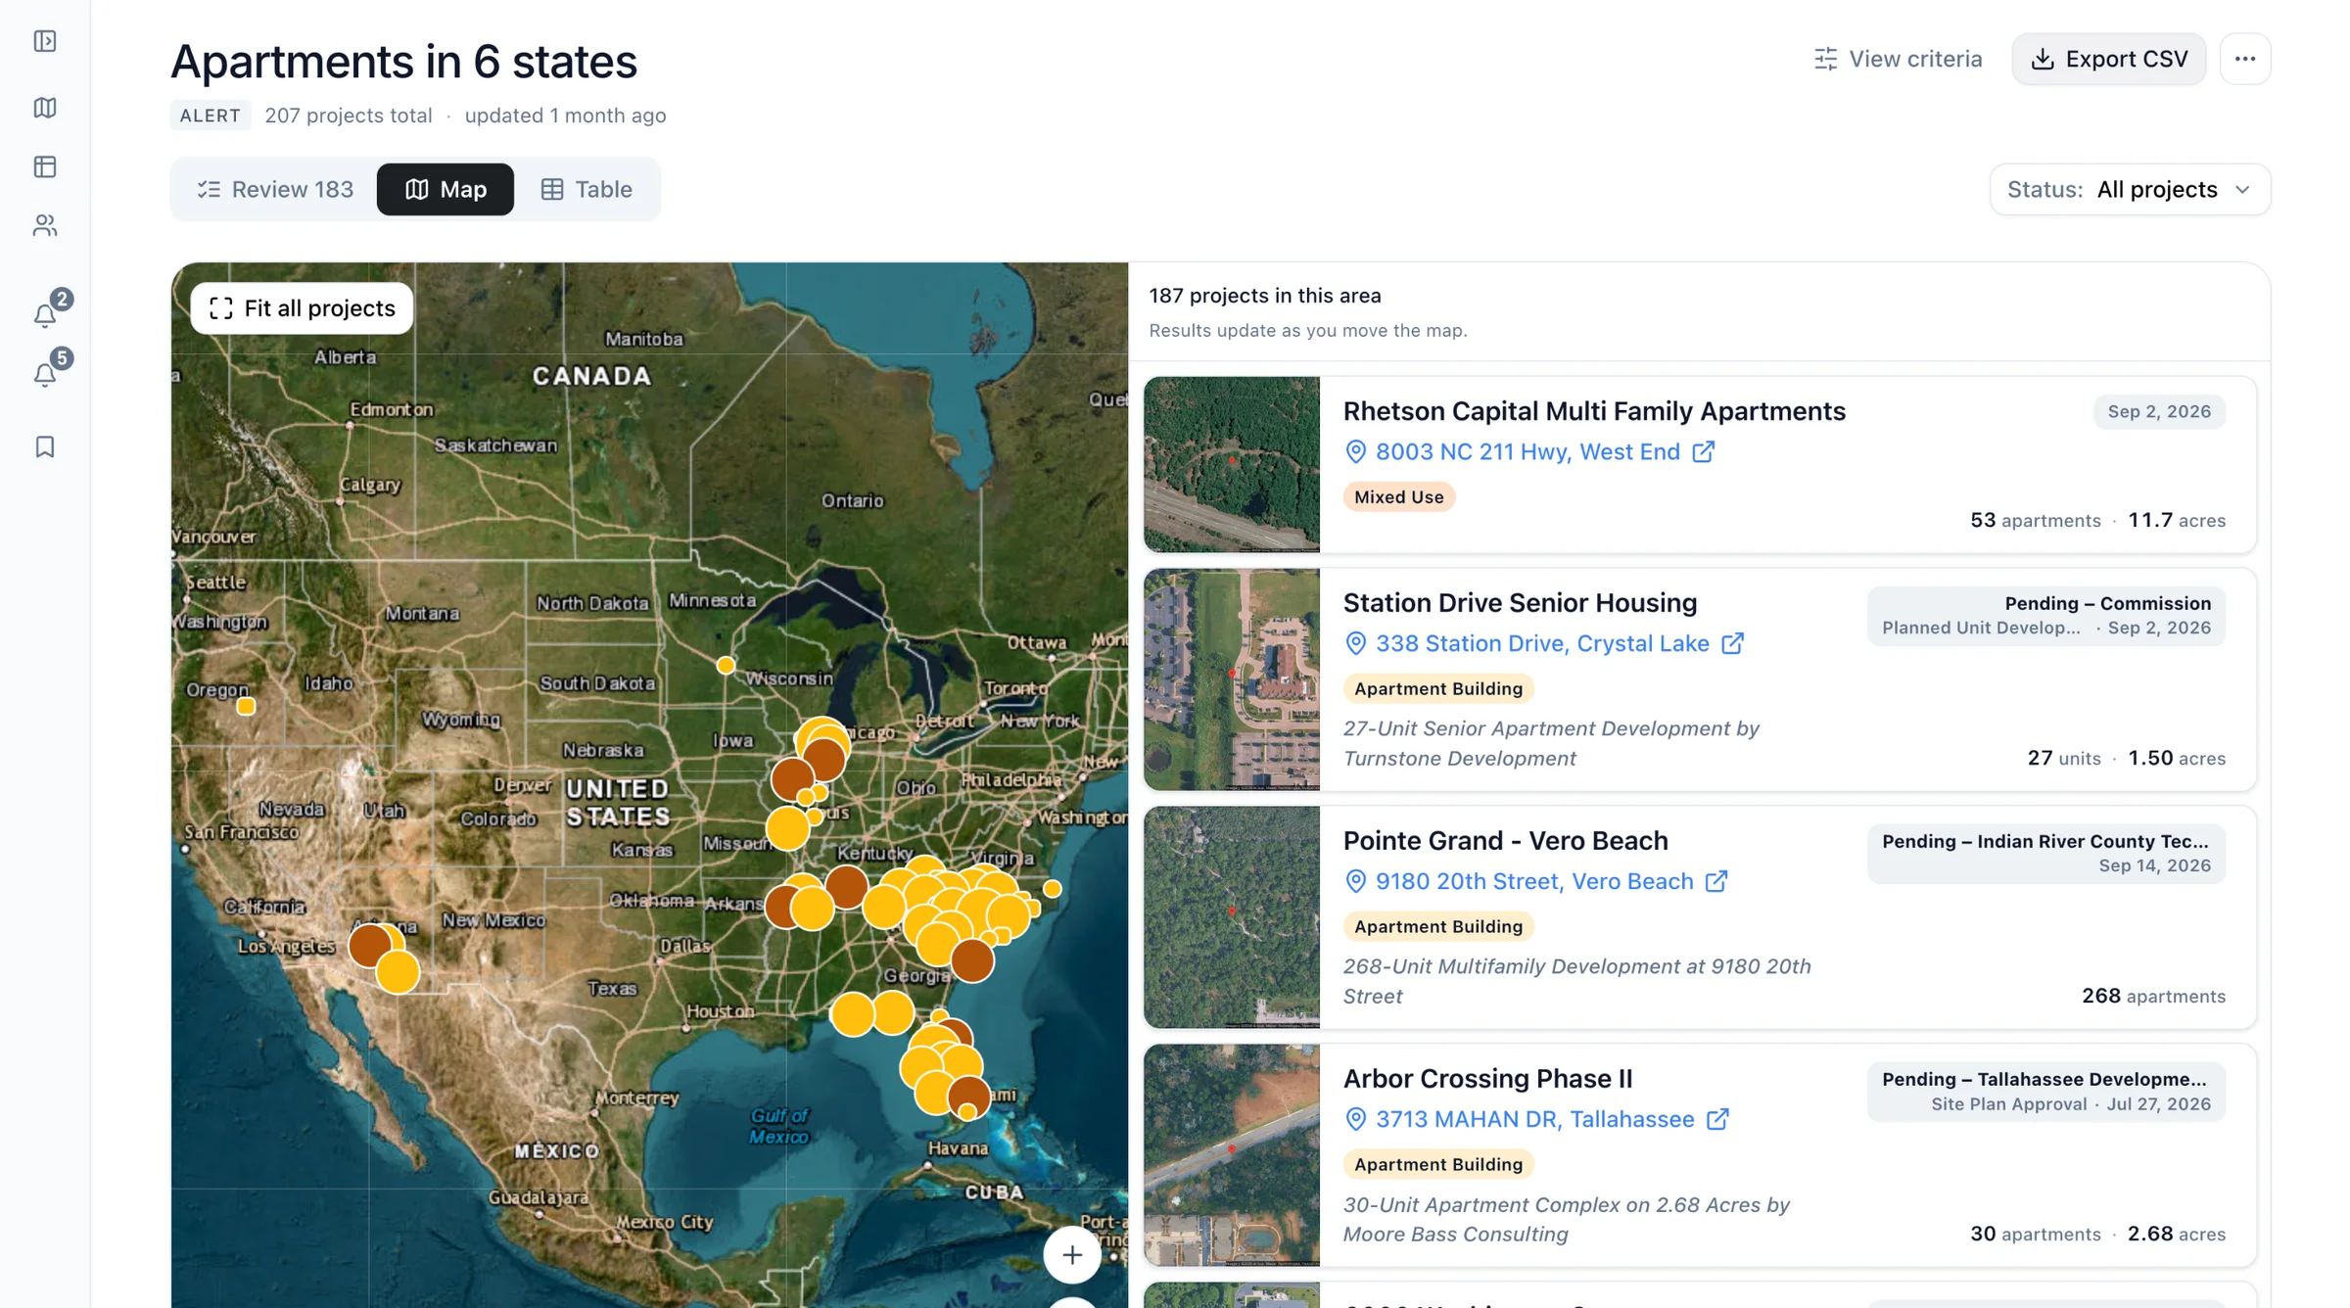Click the three-dot more options button
Image resolution: width=2350 pixels, height=1308 pixels.
[2244, 59]
